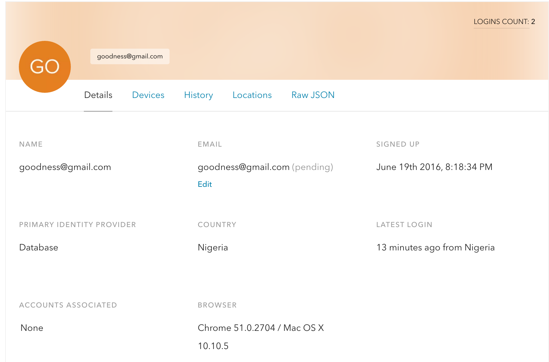Click the LATEST LOGIN field label

click(404, 225)
